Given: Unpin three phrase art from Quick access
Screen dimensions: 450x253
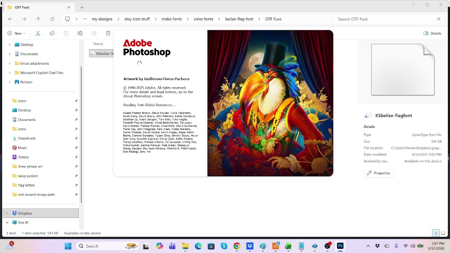Looking at the screenshot, I should [76, 167].
